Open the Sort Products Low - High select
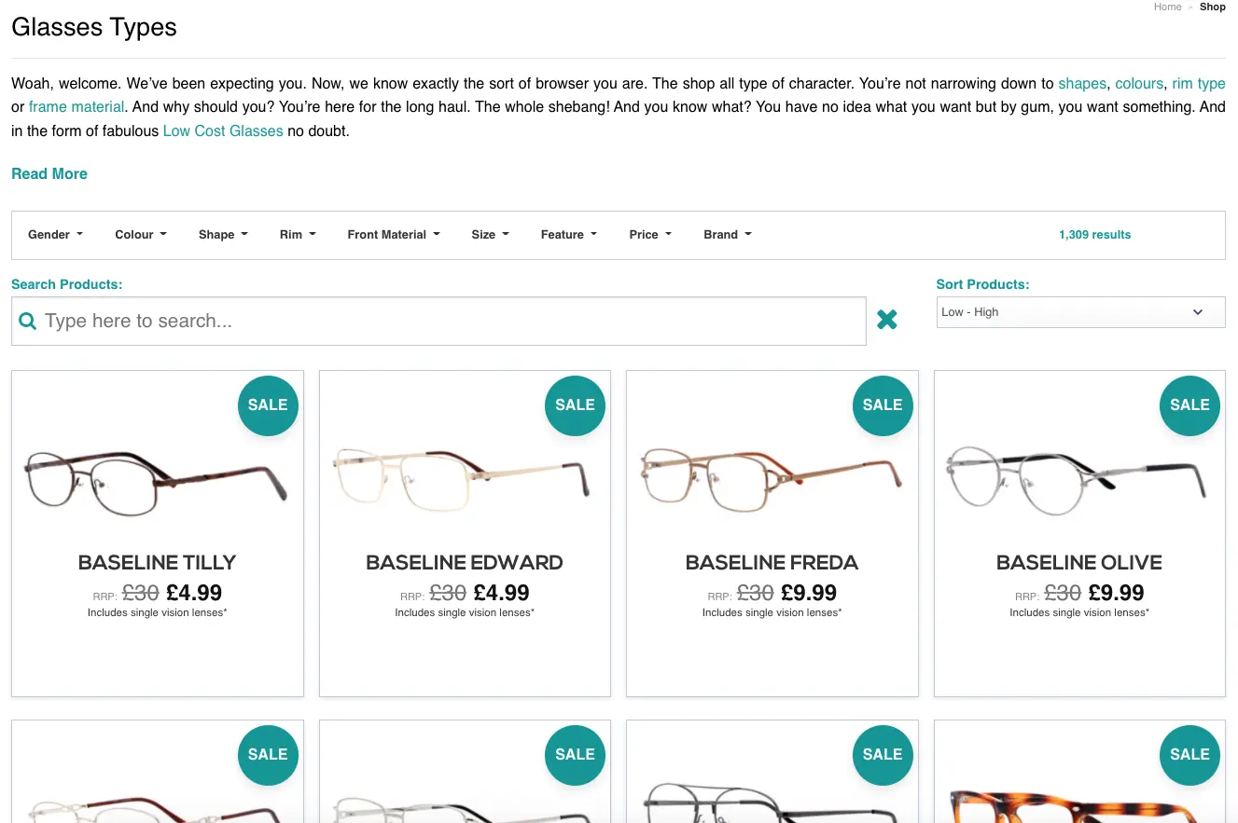Viewport: 1238px width, 823px height. (1080, 312)
